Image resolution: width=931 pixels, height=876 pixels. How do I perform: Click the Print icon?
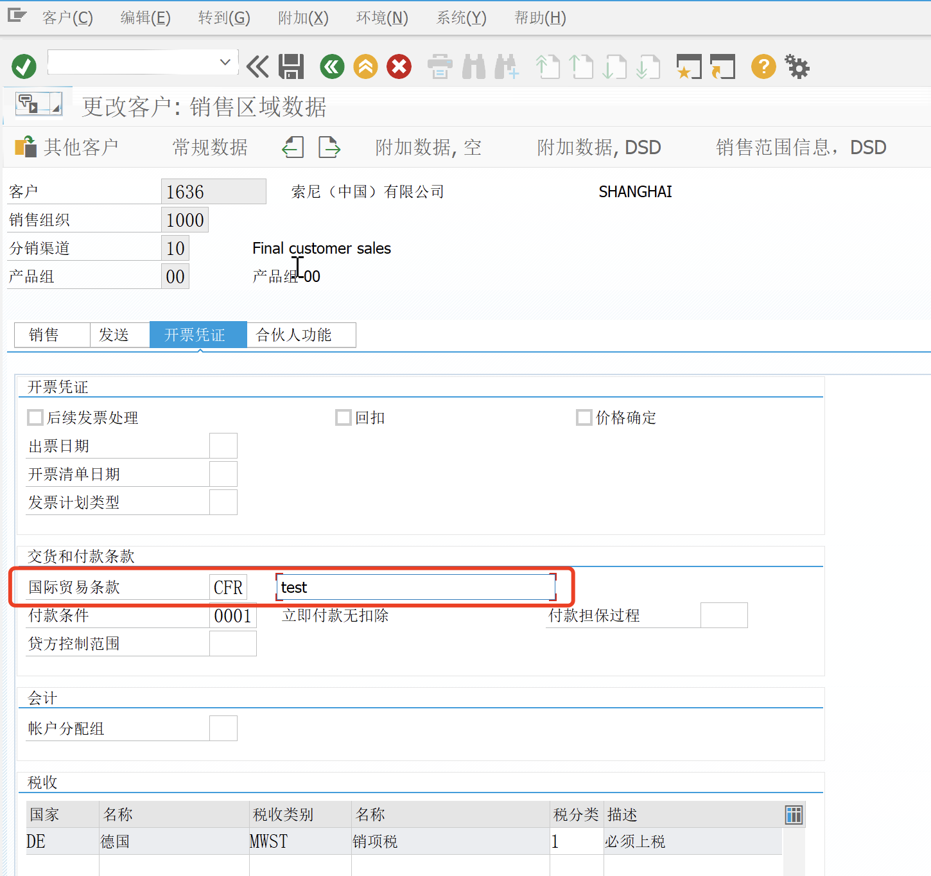tap(440, 67)
